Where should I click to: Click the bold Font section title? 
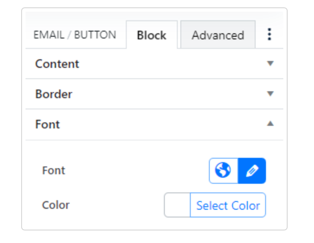[48, 125]
